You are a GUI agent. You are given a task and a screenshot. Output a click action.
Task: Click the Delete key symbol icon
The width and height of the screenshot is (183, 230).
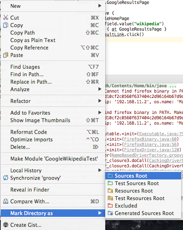click(x=96, y=147)
